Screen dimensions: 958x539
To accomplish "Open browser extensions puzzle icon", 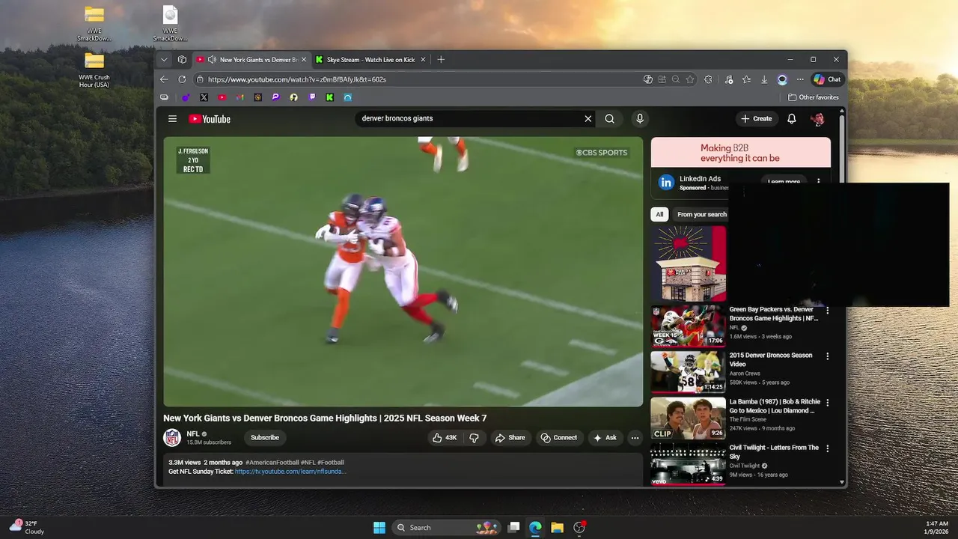I will 709,79.
